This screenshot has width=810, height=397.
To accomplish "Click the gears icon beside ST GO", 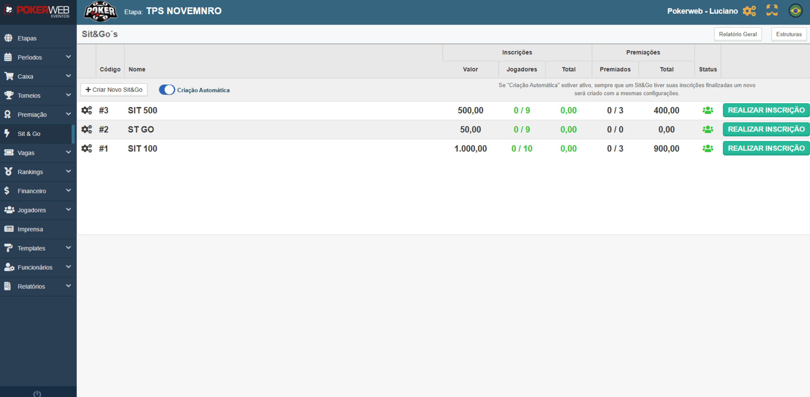I will (x=86, y=129).
